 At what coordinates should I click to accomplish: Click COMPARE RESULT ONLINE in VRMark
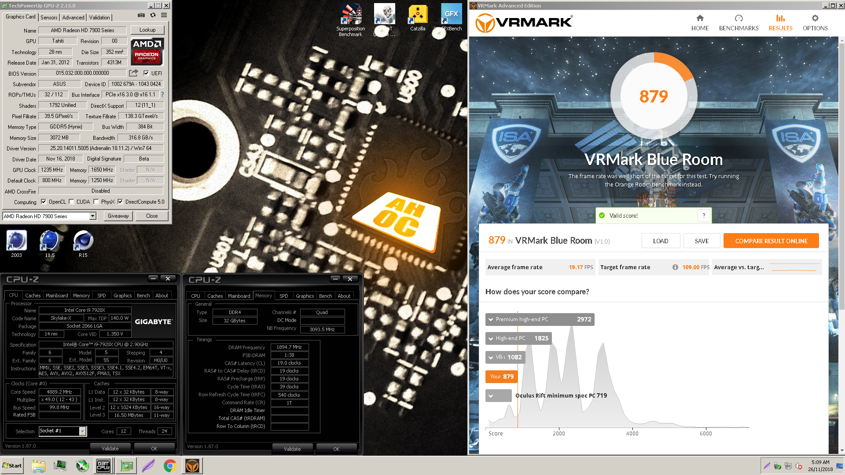(771, 241)
